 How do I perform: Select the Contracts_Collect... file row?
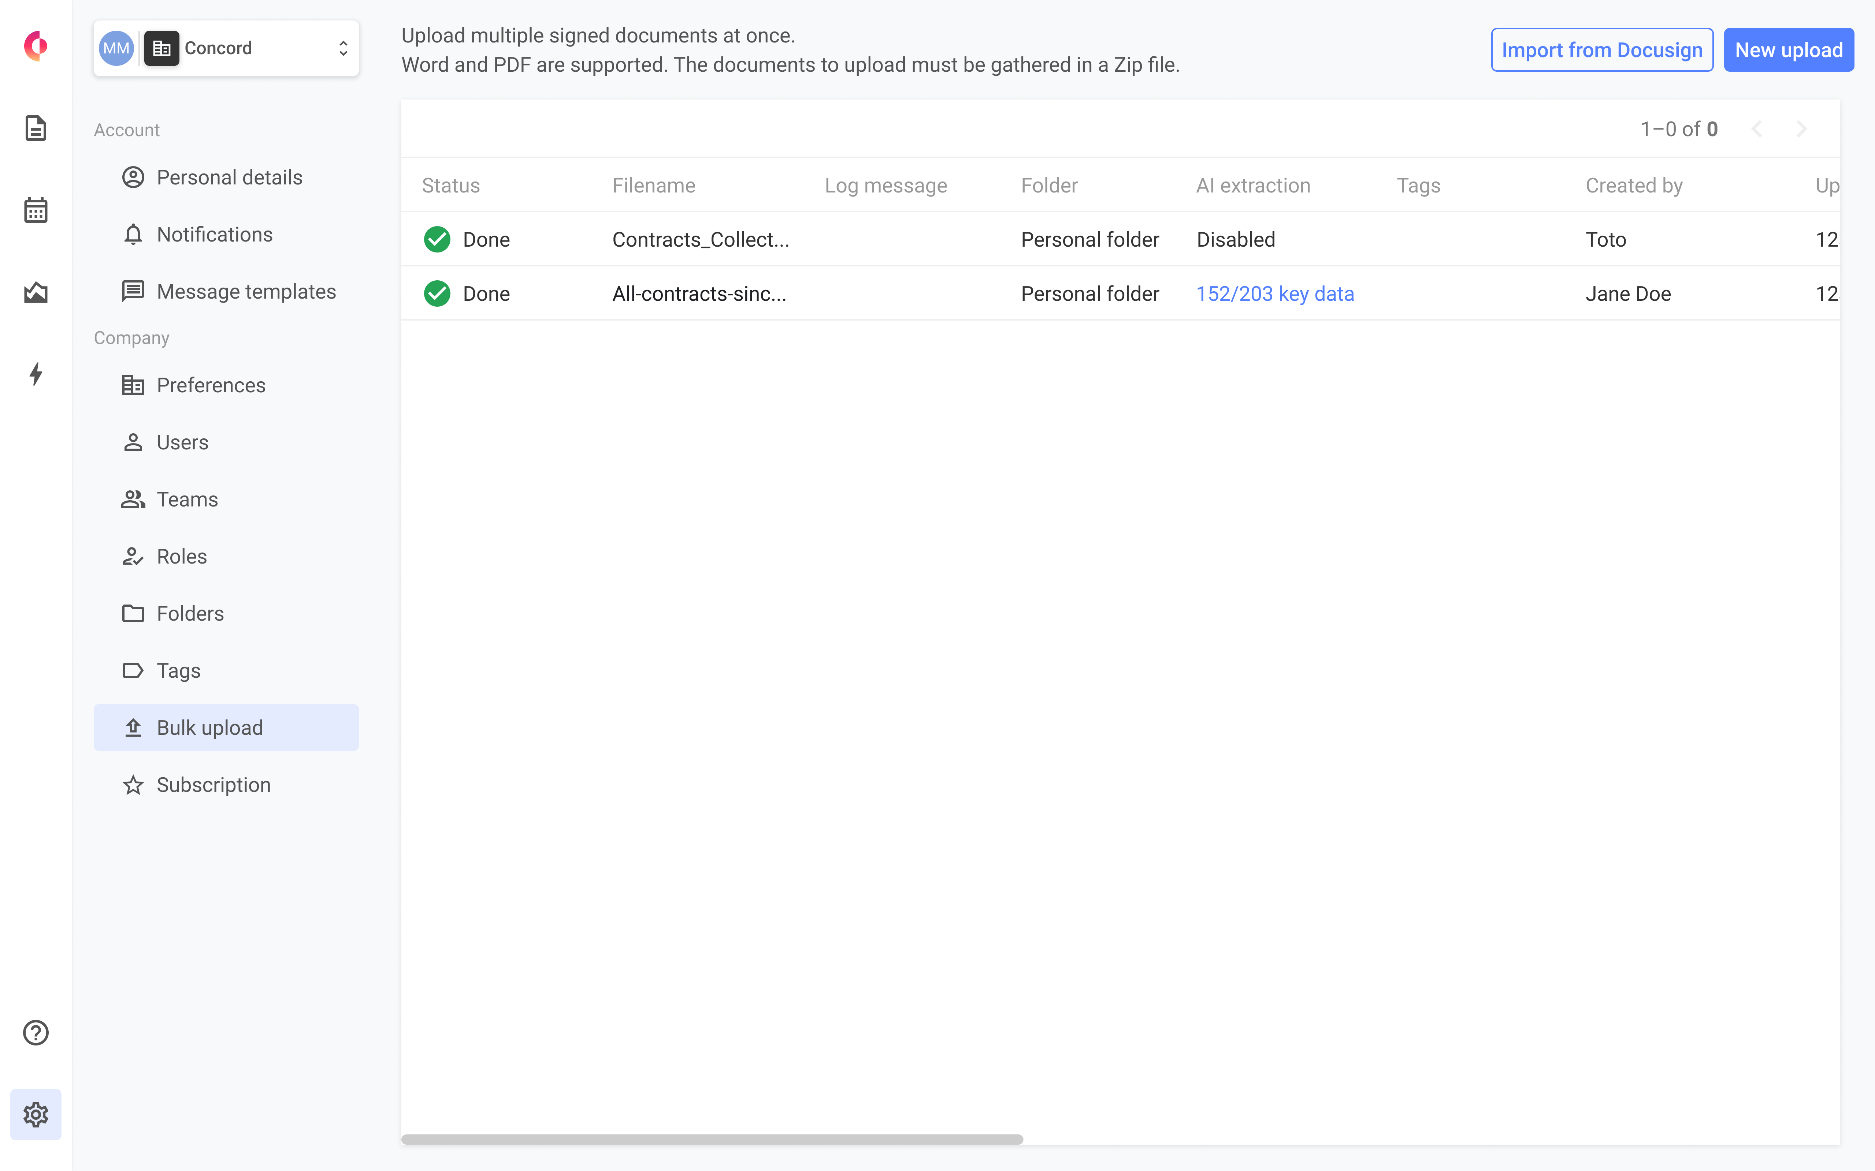point(701,239)
